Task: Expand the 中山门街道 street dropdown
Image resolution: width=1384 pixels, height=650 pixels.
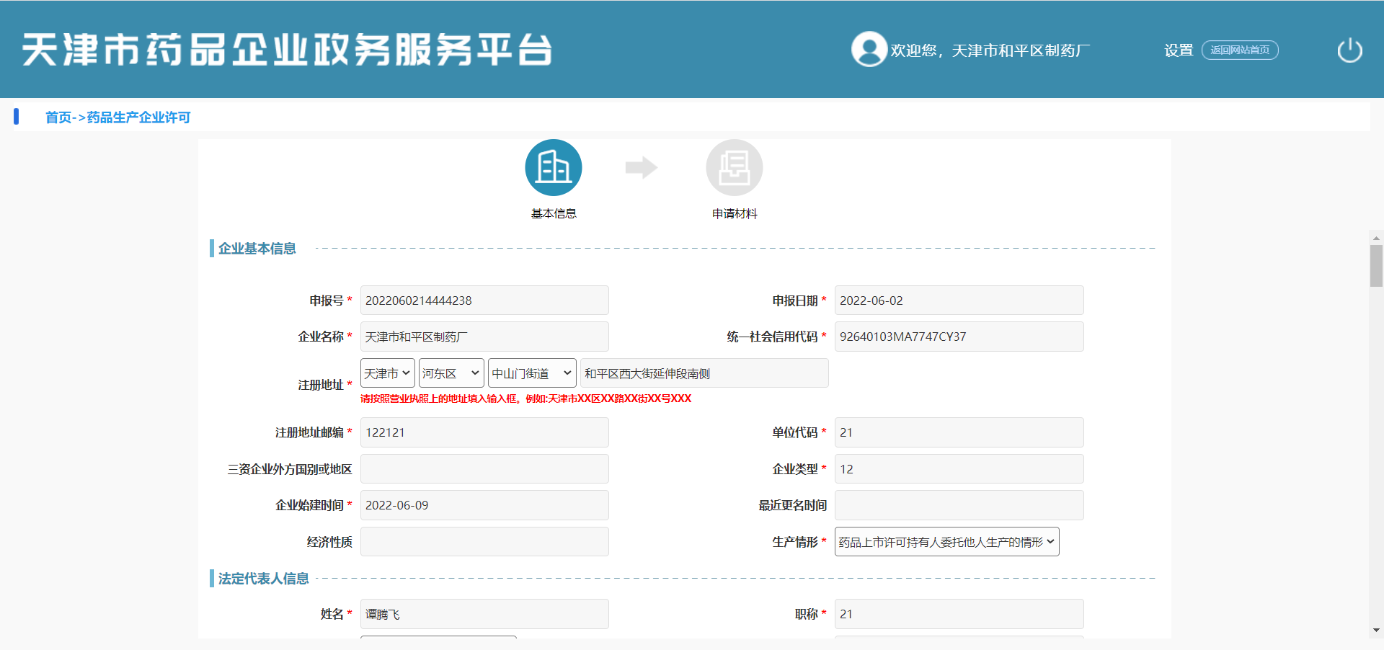Action: click(x=531, y=373)
